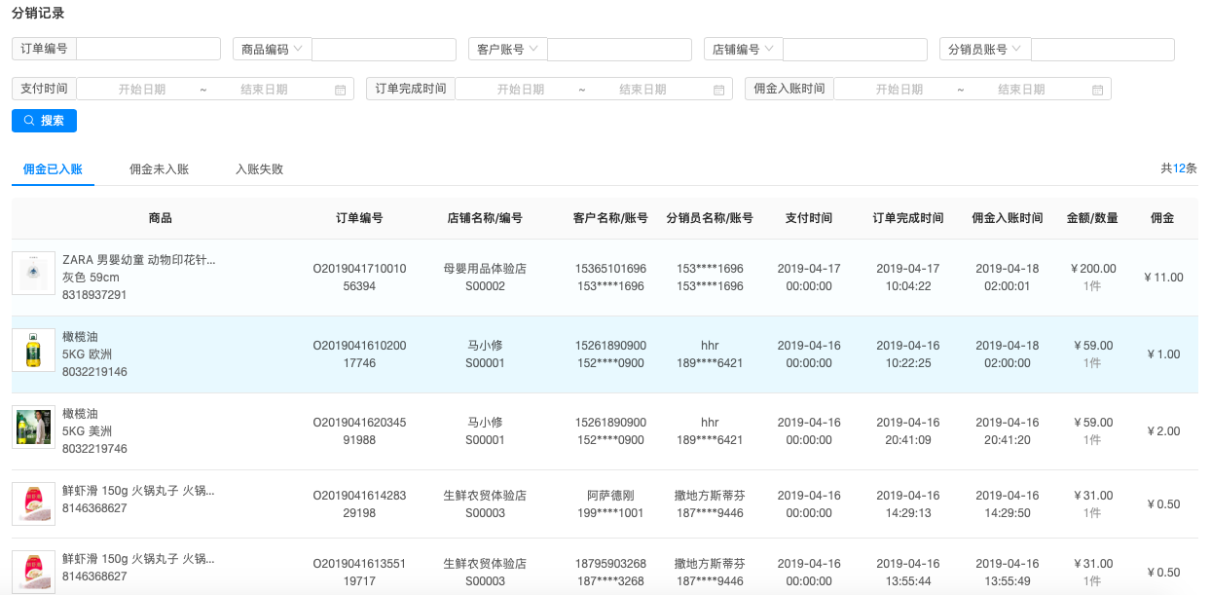1211x595 pixels.
Task: Focus the 订单编号 text input field
Action: click(148, 50)
